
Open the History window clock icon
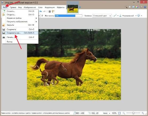click(x=130, y=7)
